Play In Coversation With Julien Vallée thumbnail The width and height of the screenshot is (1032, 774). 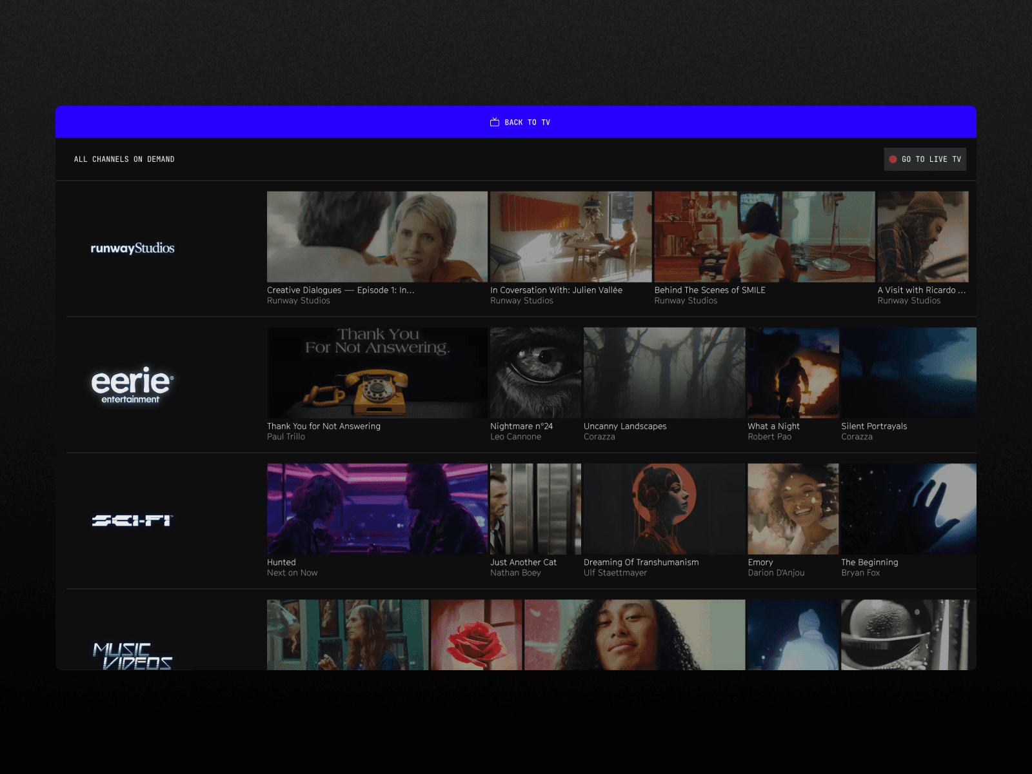click(x=571, y=237)
